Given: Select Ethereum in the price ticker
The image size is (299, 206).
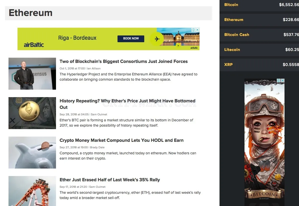Looking at the screenshot, I should pyautogui.click(x=233, y=20).
